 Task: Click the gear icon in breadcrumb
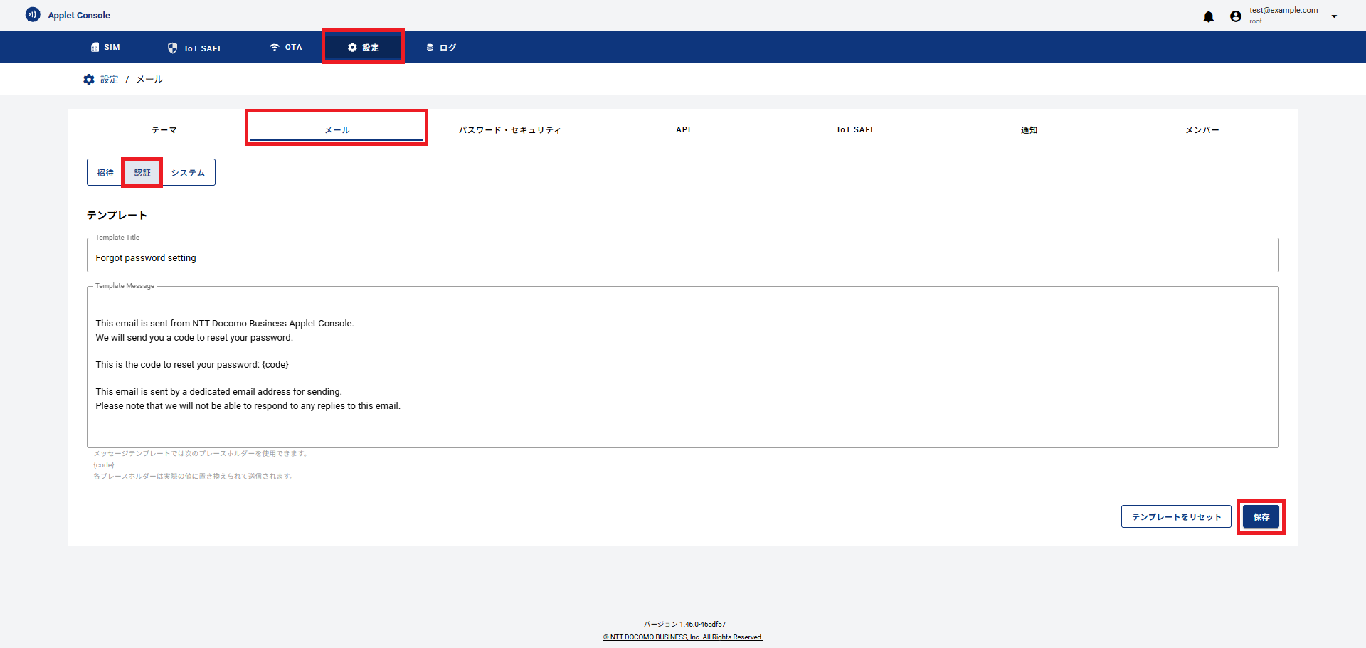point(89,80)
